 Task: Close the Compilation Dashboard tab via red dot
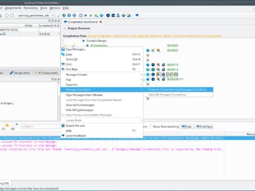click(101, 22)
